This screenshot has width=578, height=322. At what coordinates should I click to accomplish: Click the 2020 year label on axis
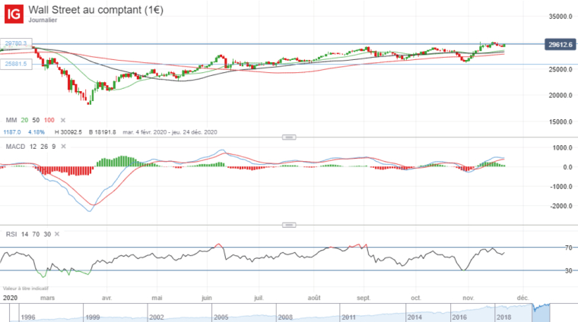point(10,298)
